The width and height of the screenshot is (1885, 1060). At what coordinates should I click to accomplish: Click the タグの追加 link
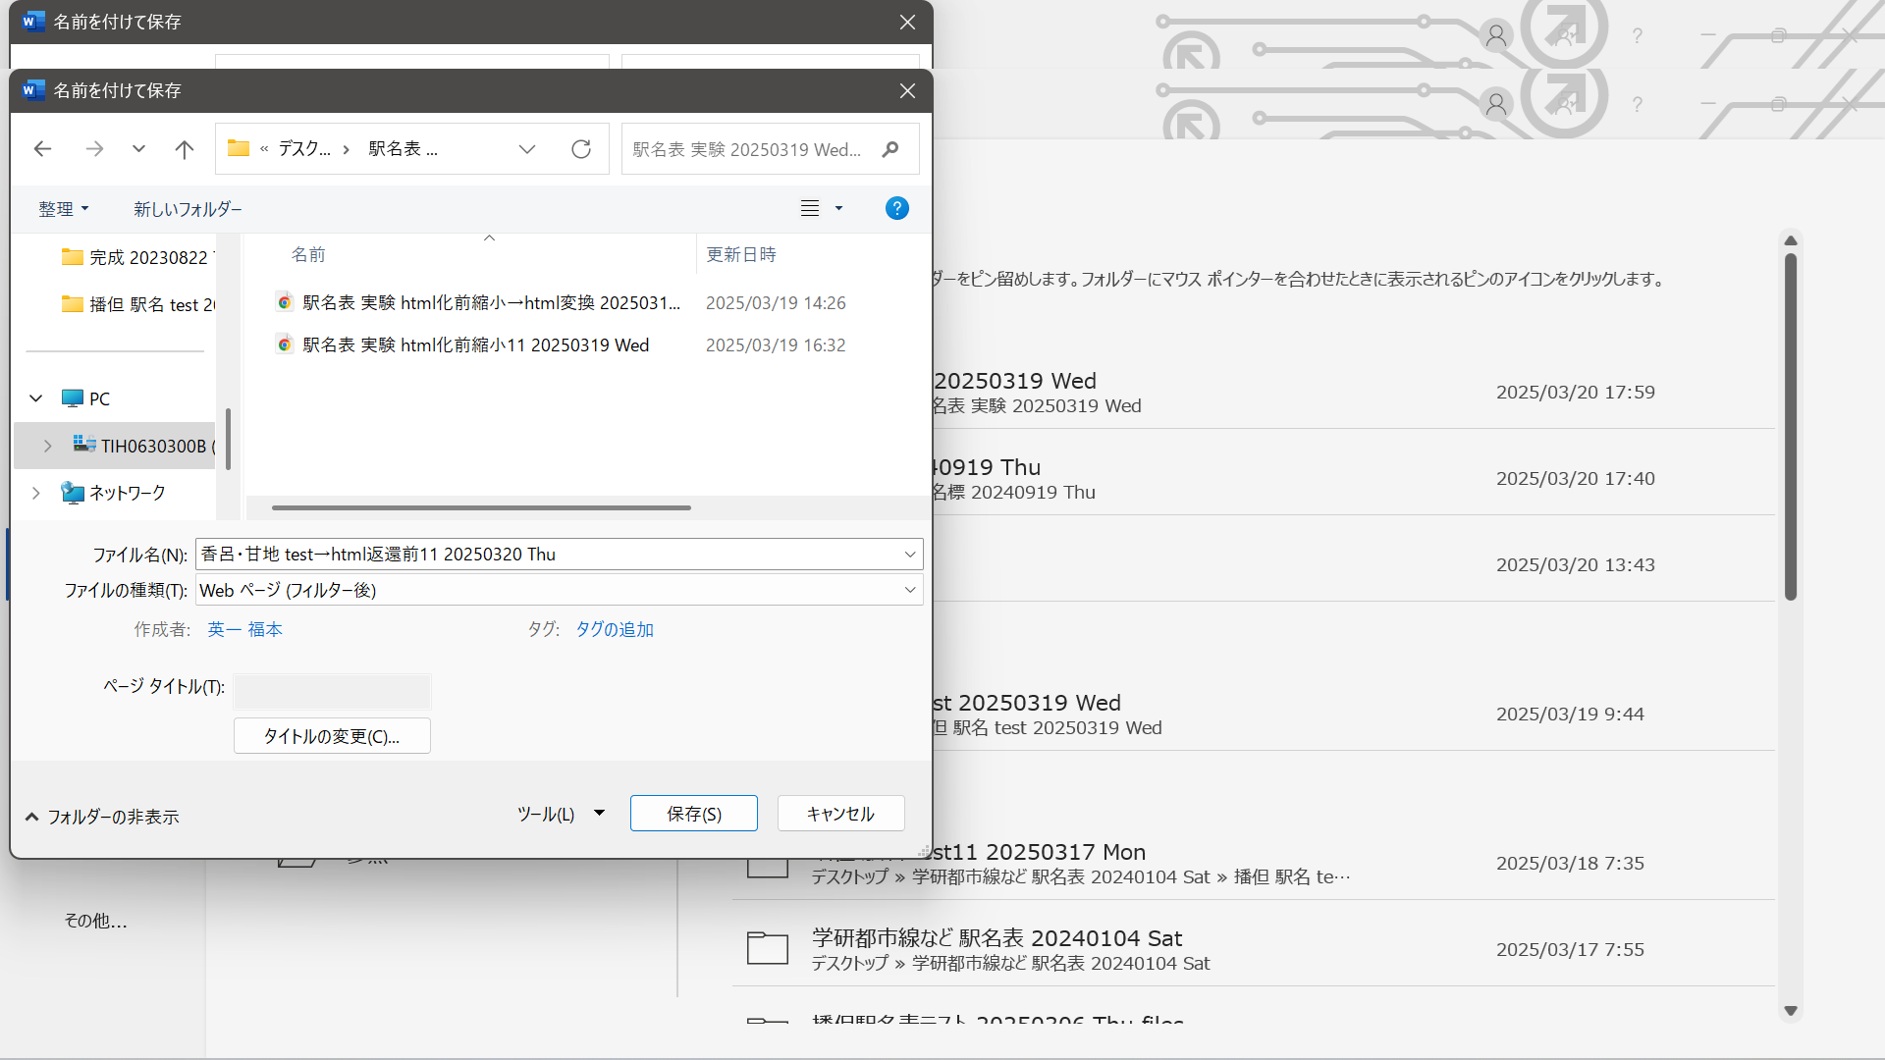[614, 629]
